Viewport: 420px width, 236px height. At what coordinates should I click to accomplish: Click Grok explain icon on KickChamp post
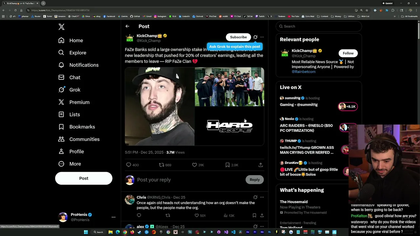click(255, 37)
